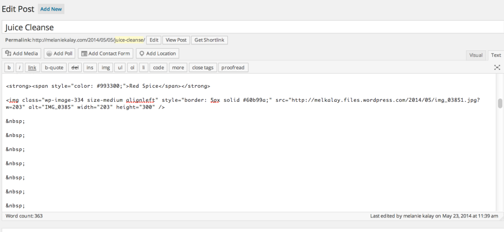Click the fullscreen distraction-free writing icon
504x232 pixels.
tap(497, 68)
